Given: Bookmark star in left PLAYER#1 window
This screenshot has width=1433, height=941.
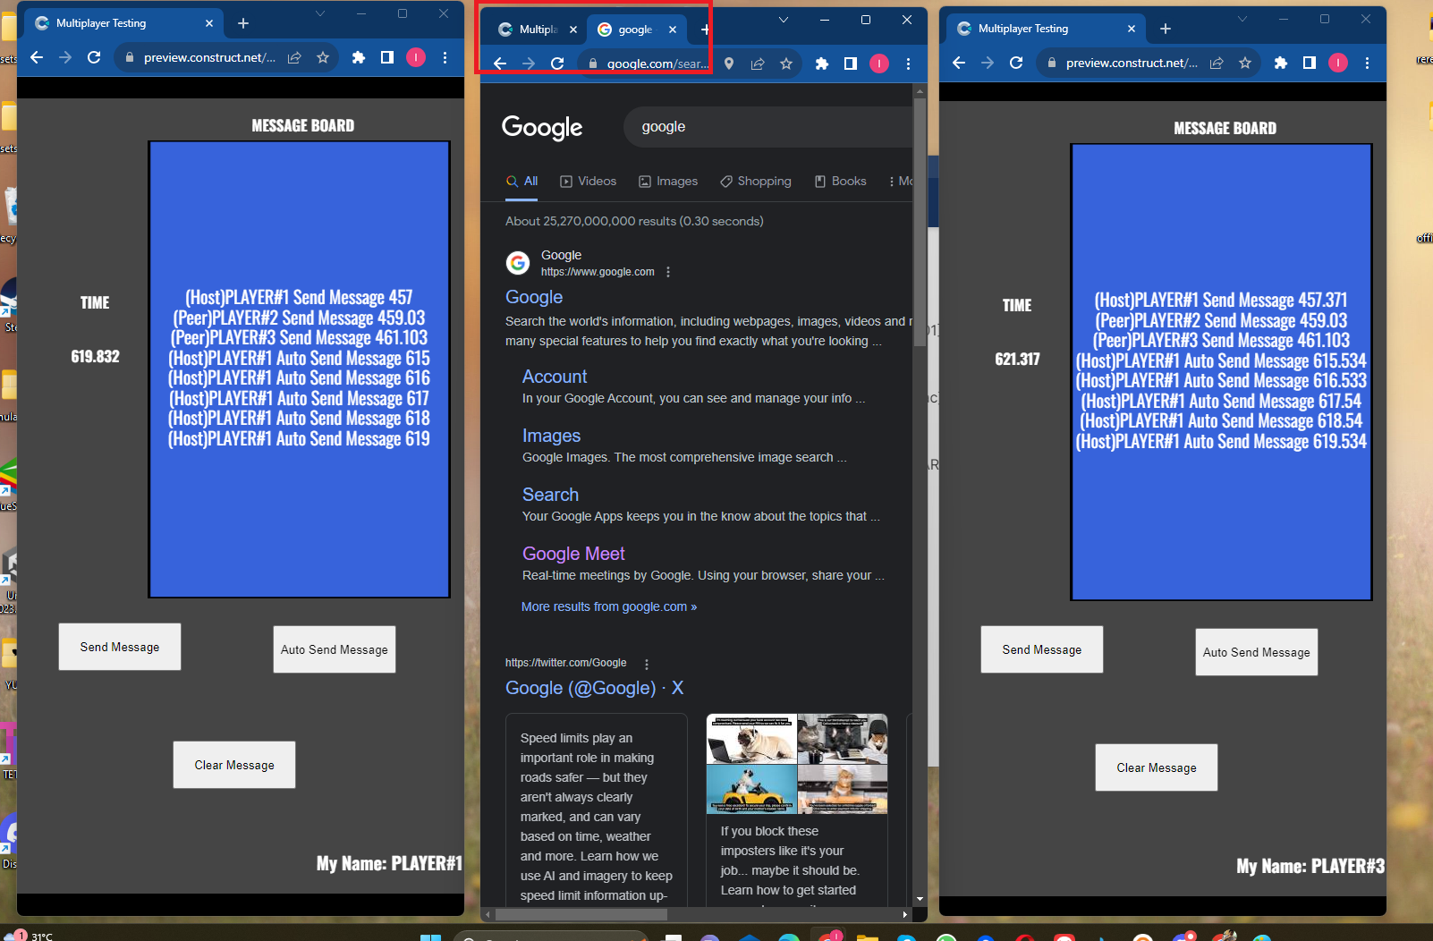Looking at the screenshot, I should (x=323, y=57).
